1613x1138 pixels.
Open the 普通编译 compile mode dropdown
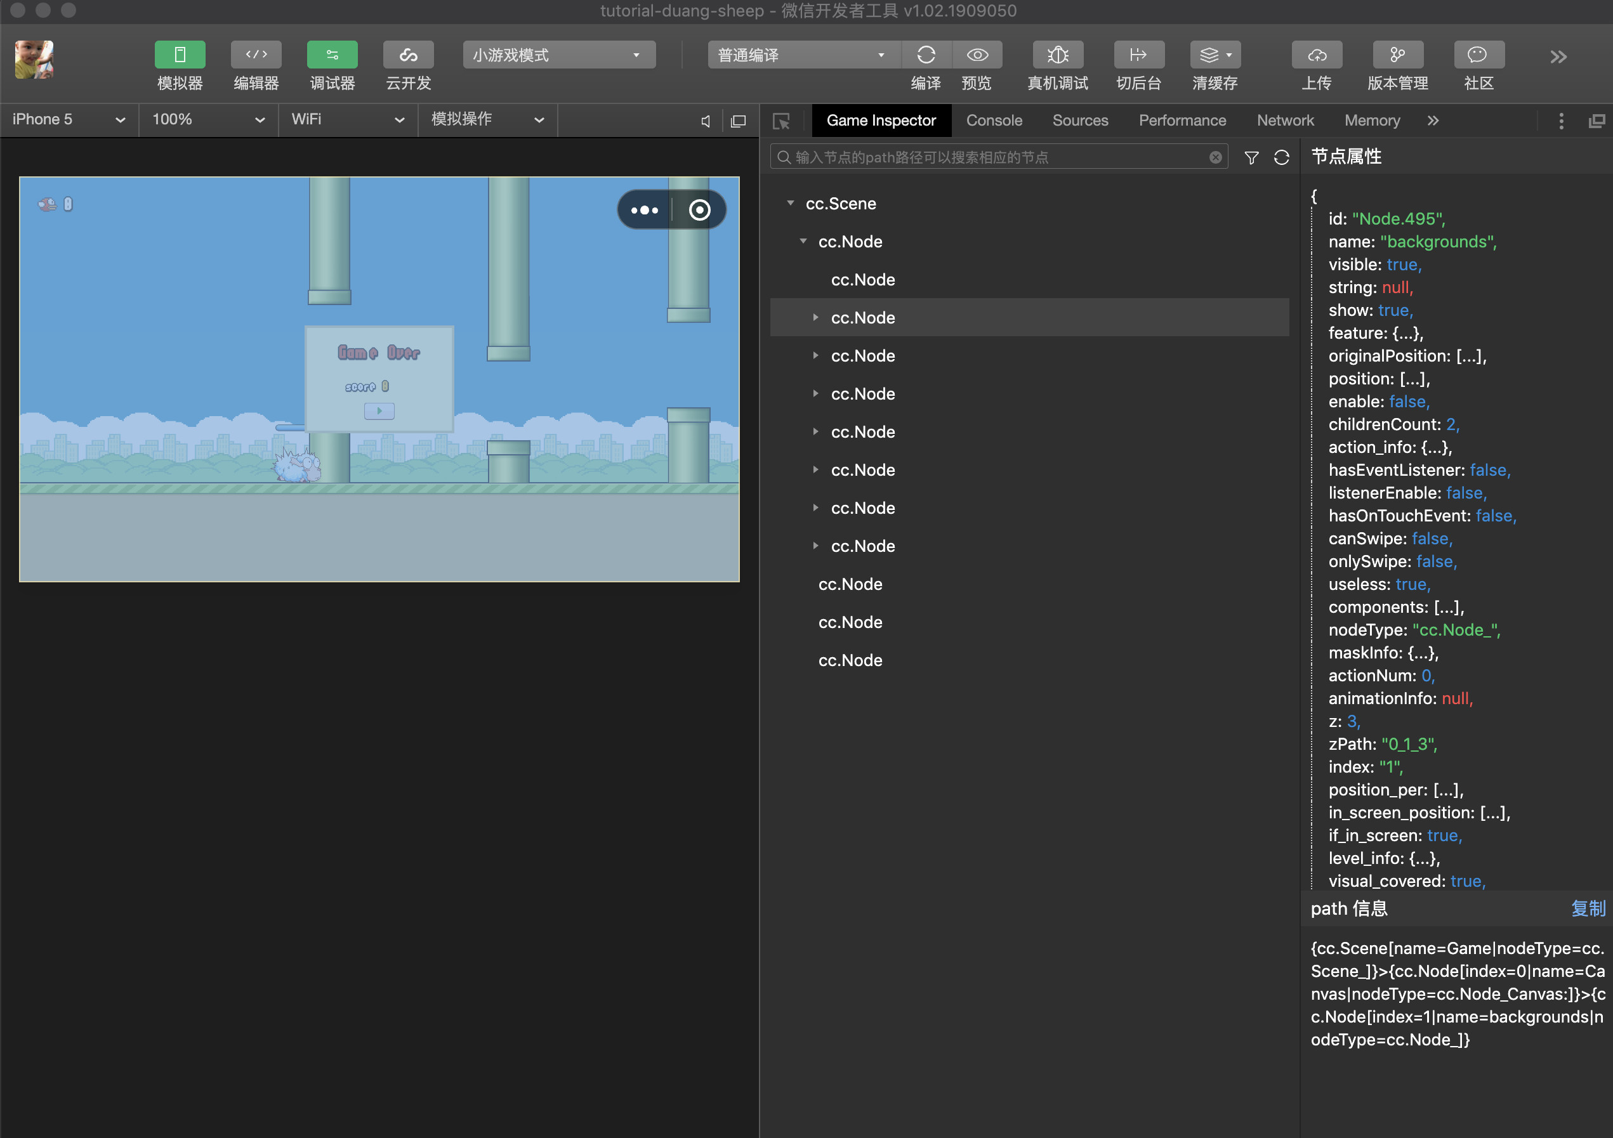pyautogui.click(x=804, y=55)
